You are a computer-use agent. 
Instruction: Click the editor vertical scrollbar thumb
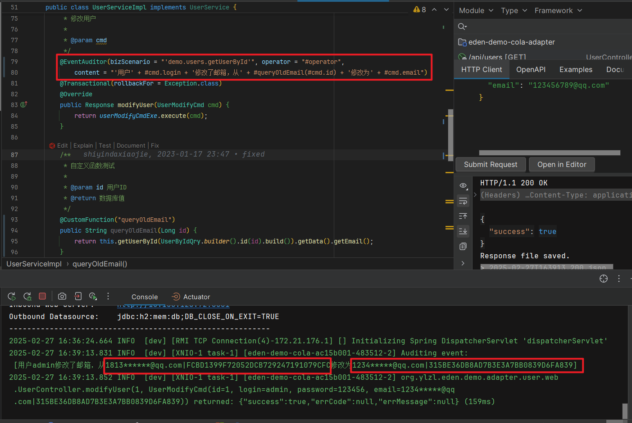tap(450, 135)
